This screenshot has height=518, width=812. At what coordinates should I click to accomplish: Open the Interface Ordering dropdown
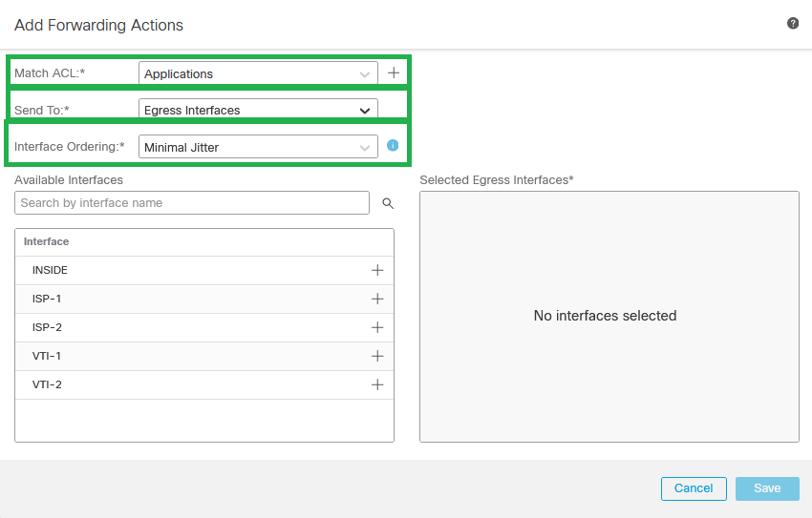click(258, 147)
